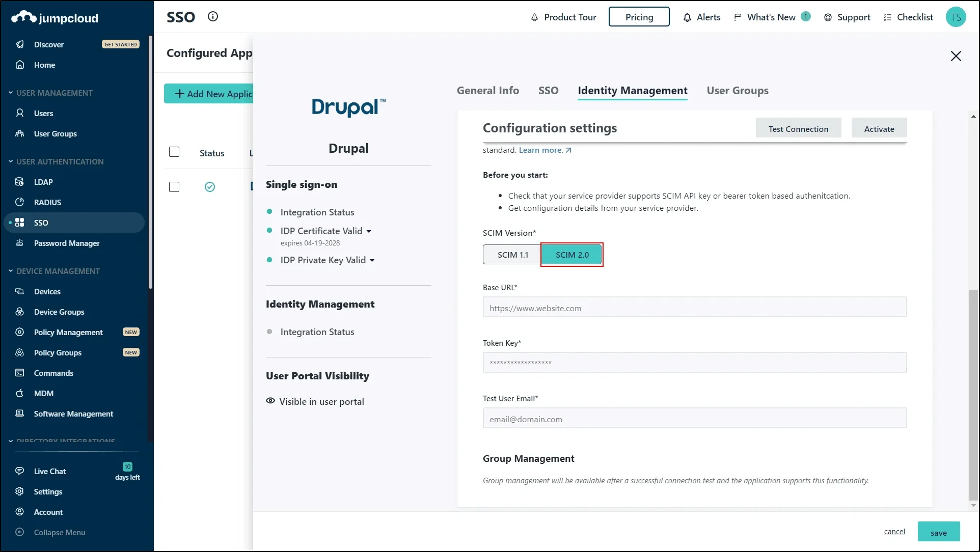
Task: Expand IDP Certificate Valid dropdown
Action: pos(369,231)
